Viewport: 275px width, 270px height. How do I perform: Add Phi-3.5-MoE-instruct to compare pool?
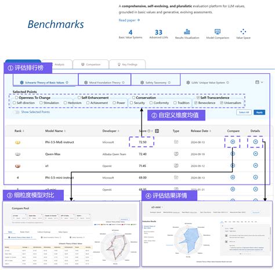click(x=233, y=142)
